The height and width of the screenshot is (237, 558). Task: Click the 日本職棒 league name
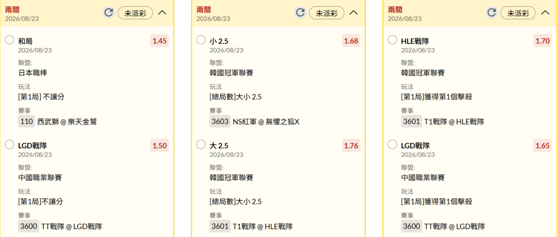(x=33, y=73)
